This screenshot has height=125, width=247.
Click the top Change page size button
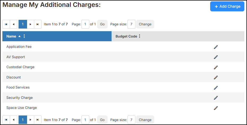[x=145, y=24]
